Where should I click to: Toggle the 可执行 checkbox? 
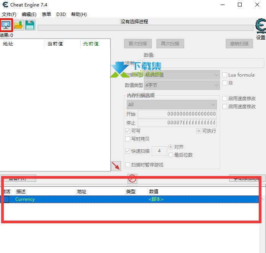coord(199,131)
